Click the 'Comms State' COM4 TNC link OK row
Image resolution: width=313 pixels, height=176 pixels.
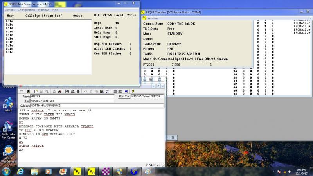click(169, 23)
